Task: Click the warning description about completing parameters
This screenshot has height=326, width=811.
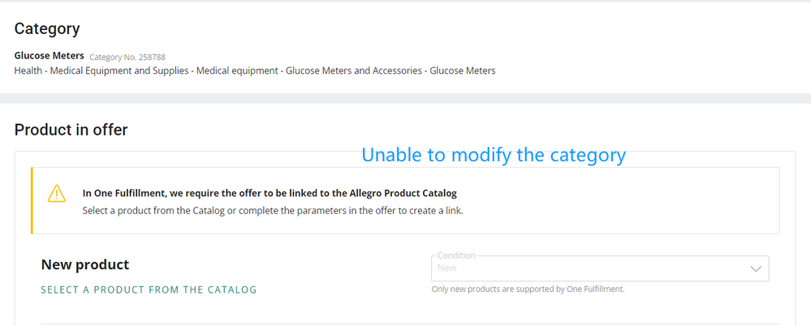Action: coord(273,211)
